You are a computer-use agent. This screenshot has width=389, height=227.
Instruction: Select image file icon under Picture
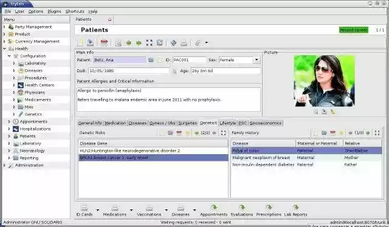pyautogui.click(x=316, y=112)
